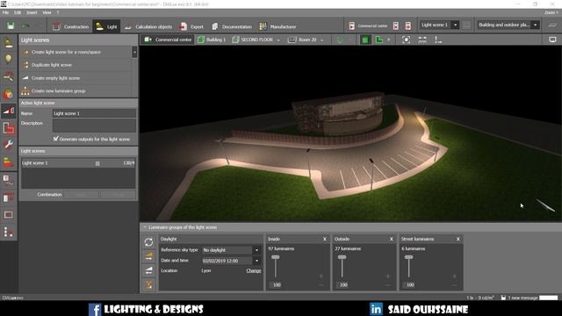Click the orange sliders luminaire group icon

(148, 256)
